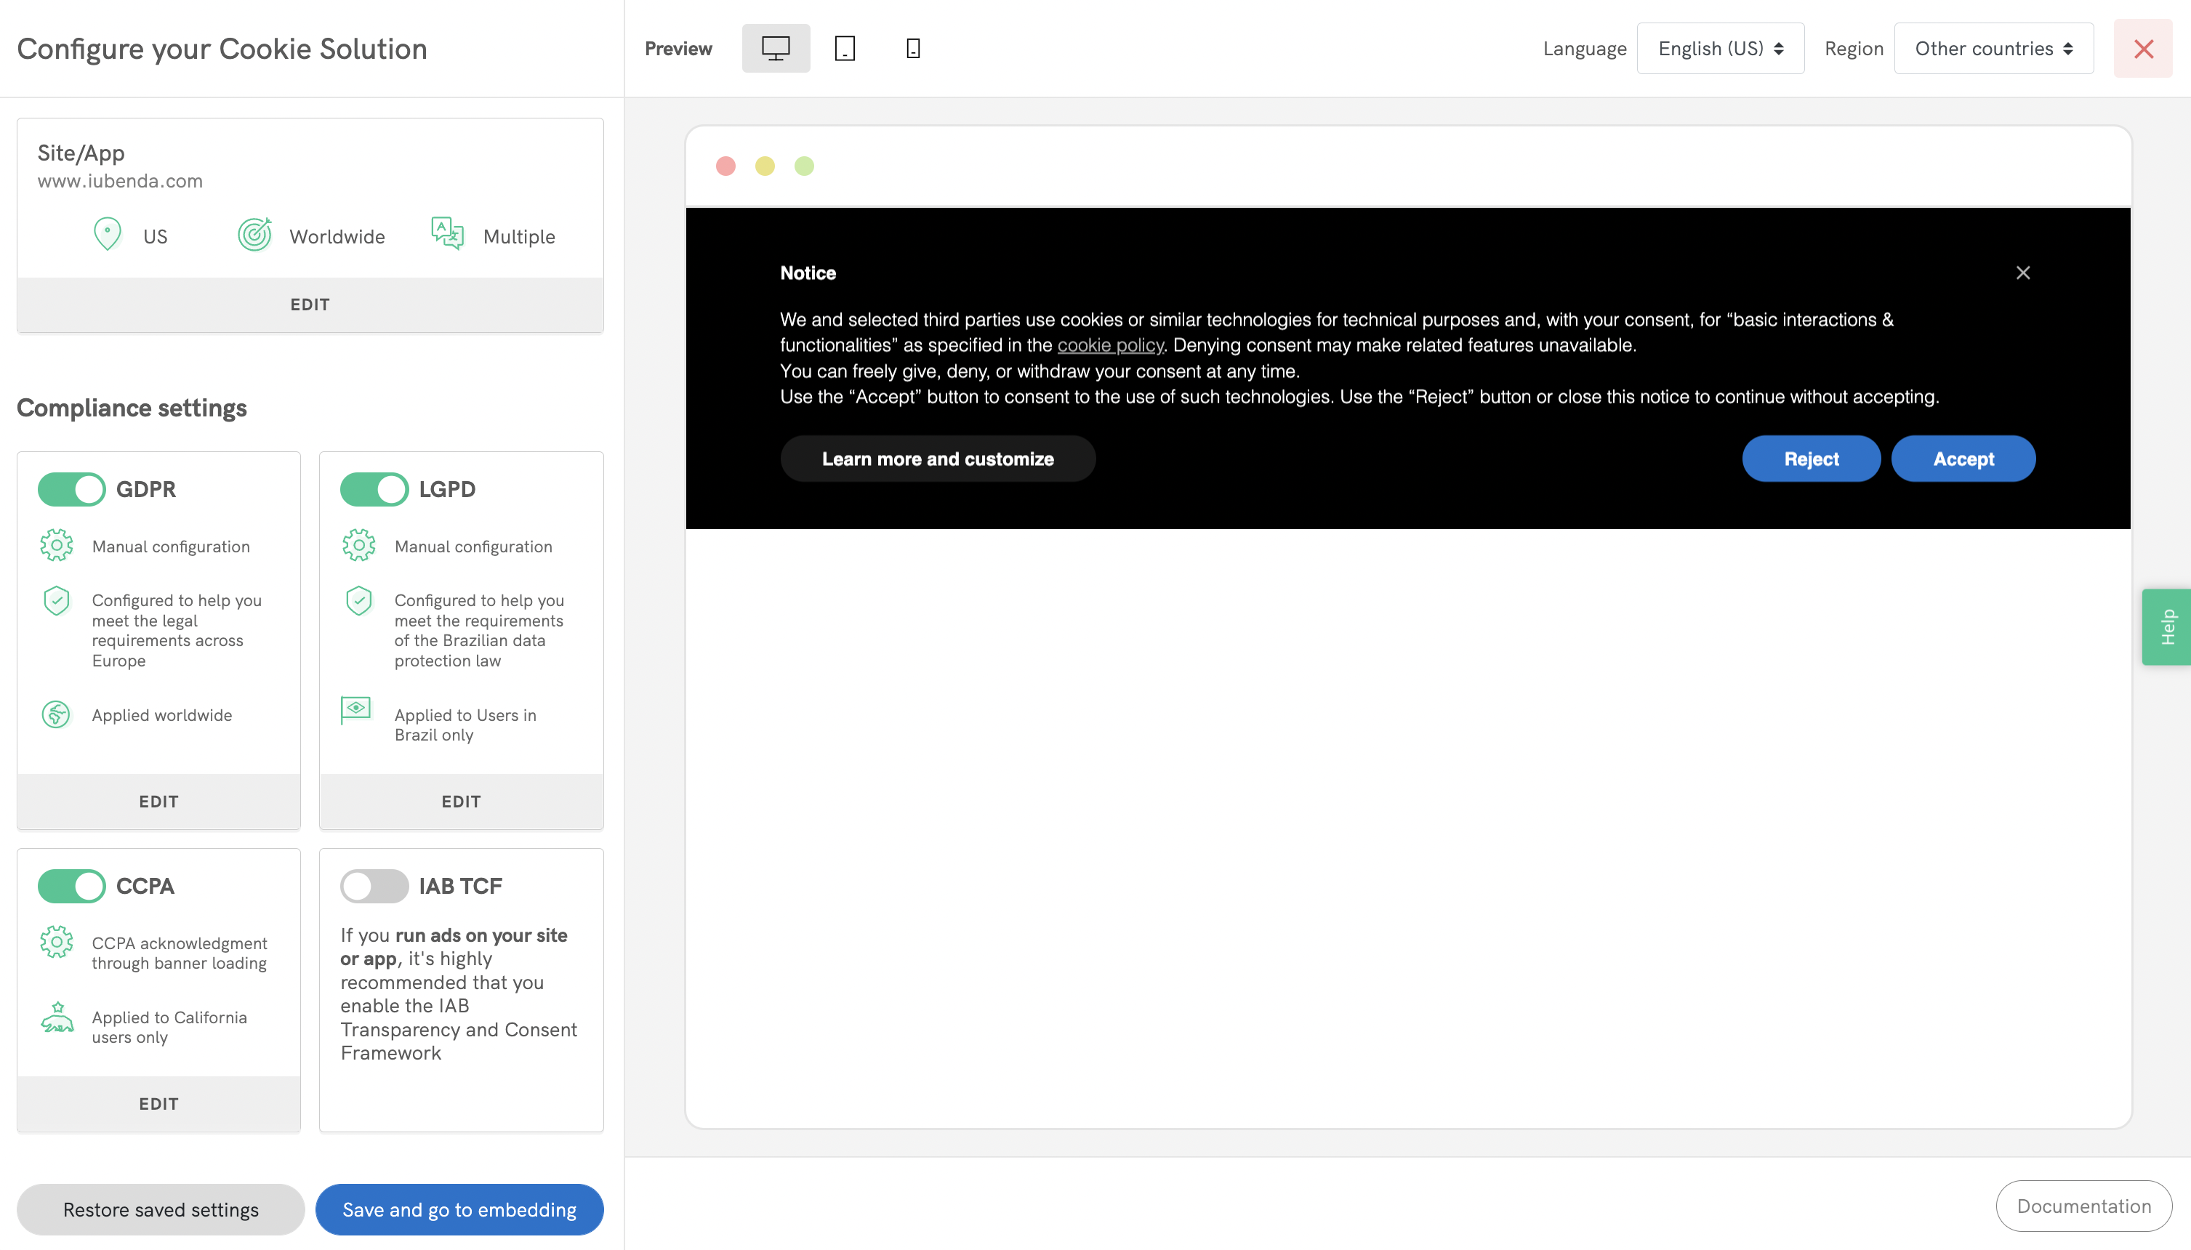Click the GDPR manual configuration gear icon
Image resolution: width=2191 pixels, height=1250 pixels.
57,544
